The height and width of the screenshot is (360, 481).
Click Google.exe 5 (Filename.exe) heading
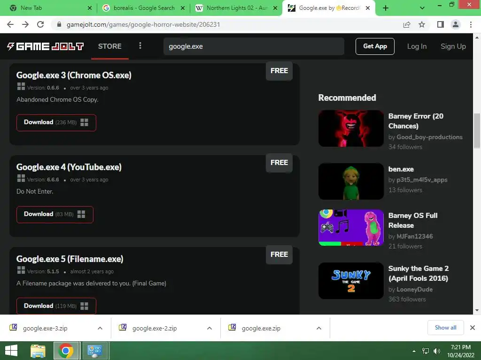coord(70,259)
